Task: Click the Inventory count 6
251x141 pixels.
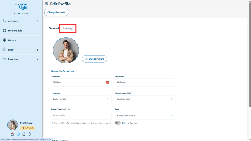Action: pyautogui.click(x=38, y=59)
